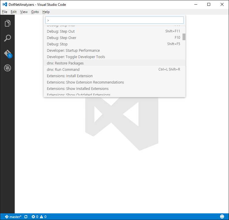The width and height of the screenshot is (229, 220).
Task: Click the master* branch indicator in the status bar
Action: [x=13, y=217]
